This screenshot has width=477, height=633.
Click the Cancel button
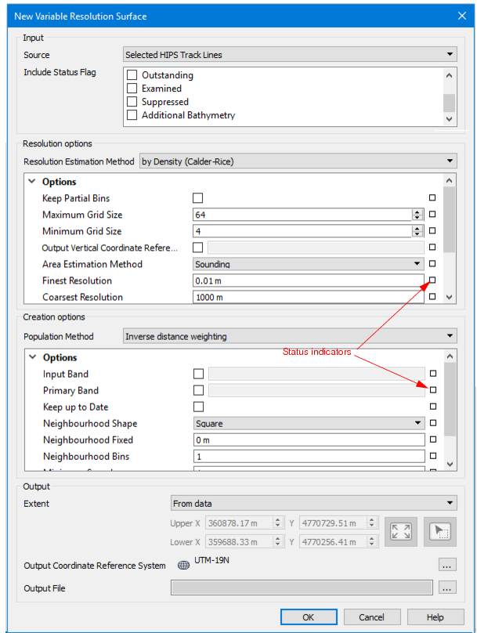click(x=372, y=617)
